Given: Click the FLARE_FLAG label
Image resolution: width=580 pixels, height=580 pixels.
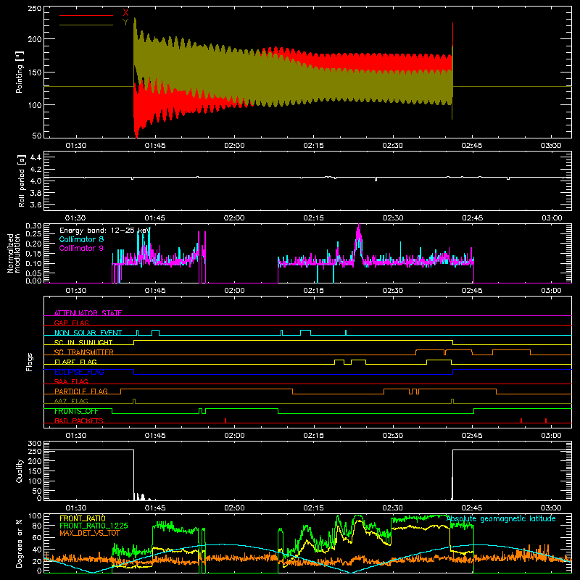Looking at the screenshot, I should click(75, 362).
